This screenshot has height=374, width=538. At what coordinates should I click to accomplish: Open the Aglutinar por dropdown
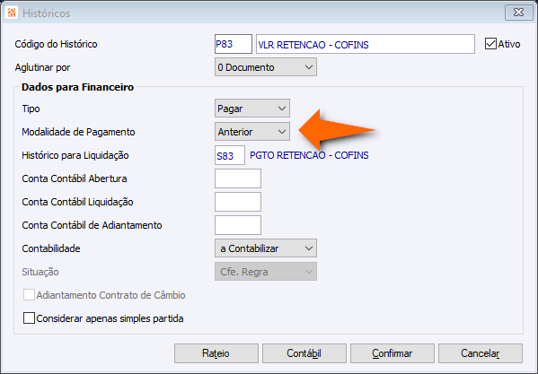tap(266, 67)
